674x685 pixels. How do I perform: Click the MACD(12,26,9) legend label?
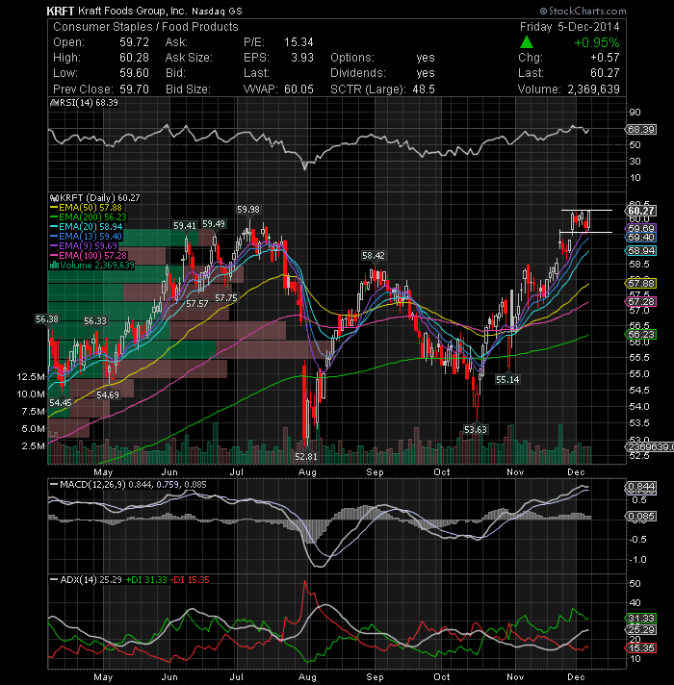92,485
